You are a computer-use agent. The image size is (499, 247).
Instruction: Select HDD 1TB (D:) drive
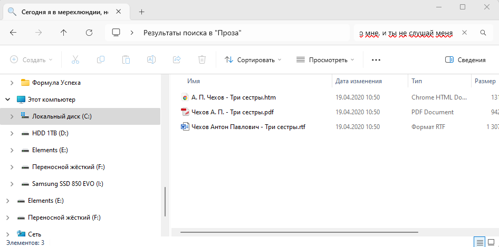click(50, 134)
